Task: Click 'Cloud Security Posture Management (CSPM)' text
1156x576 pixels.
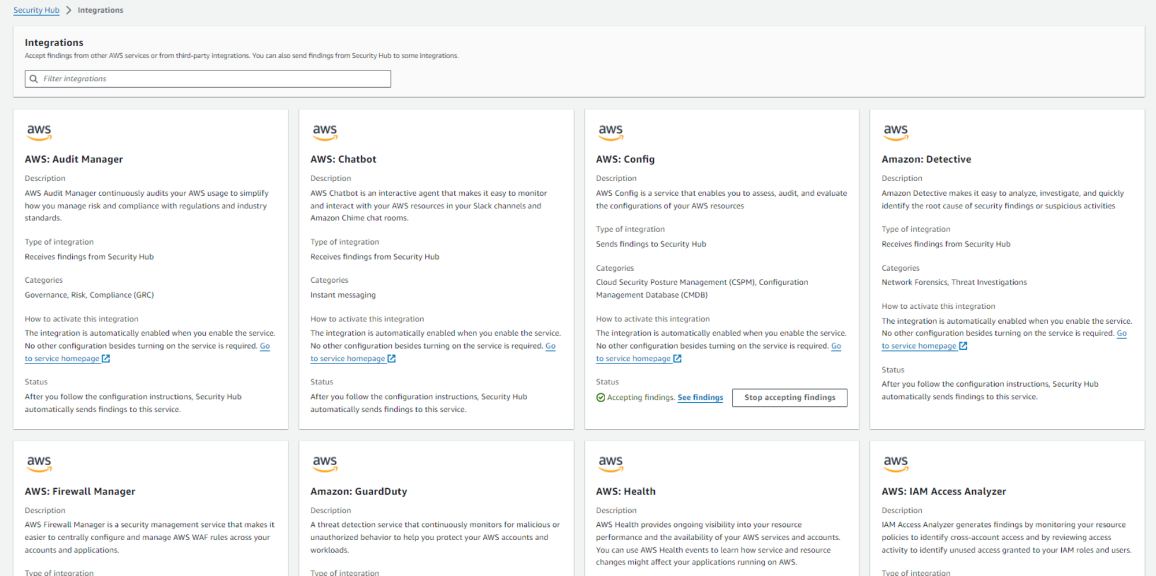Action: point(676,282)
